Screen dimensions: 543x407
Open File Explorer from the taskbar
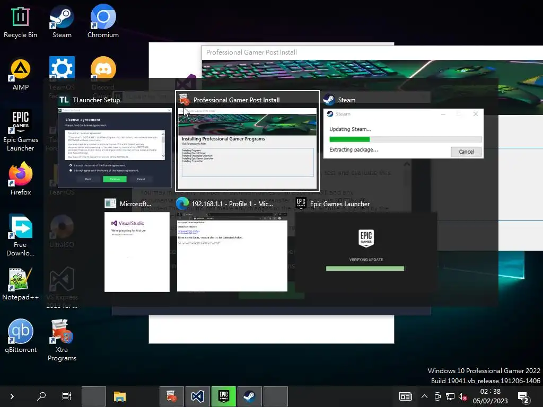tap(119, 396)
